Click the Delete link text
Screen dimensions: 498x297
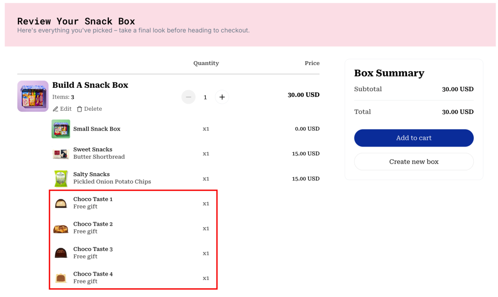[93, 109]
